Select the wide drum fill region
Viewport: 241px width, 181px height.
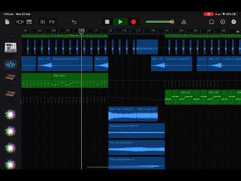(x=147, y=47)
